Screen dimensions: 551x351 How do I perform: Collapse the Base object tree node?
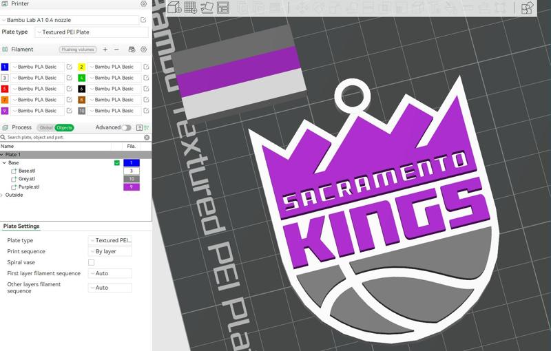point(4,163)
